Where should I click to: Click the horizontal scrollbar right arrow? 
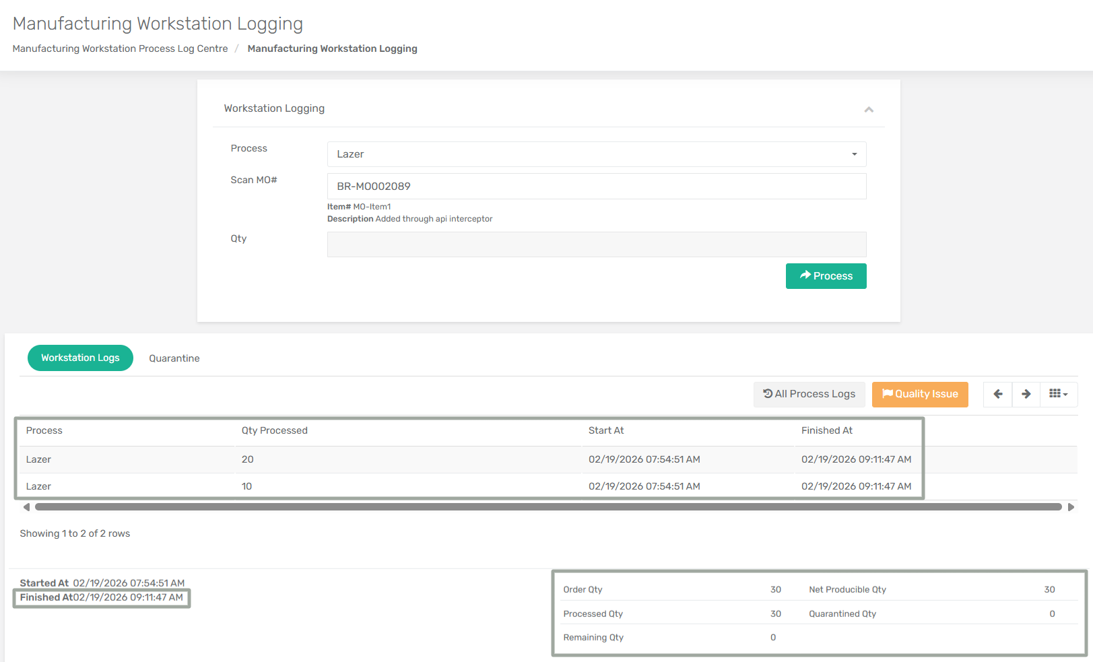[x=1071, y=507]
